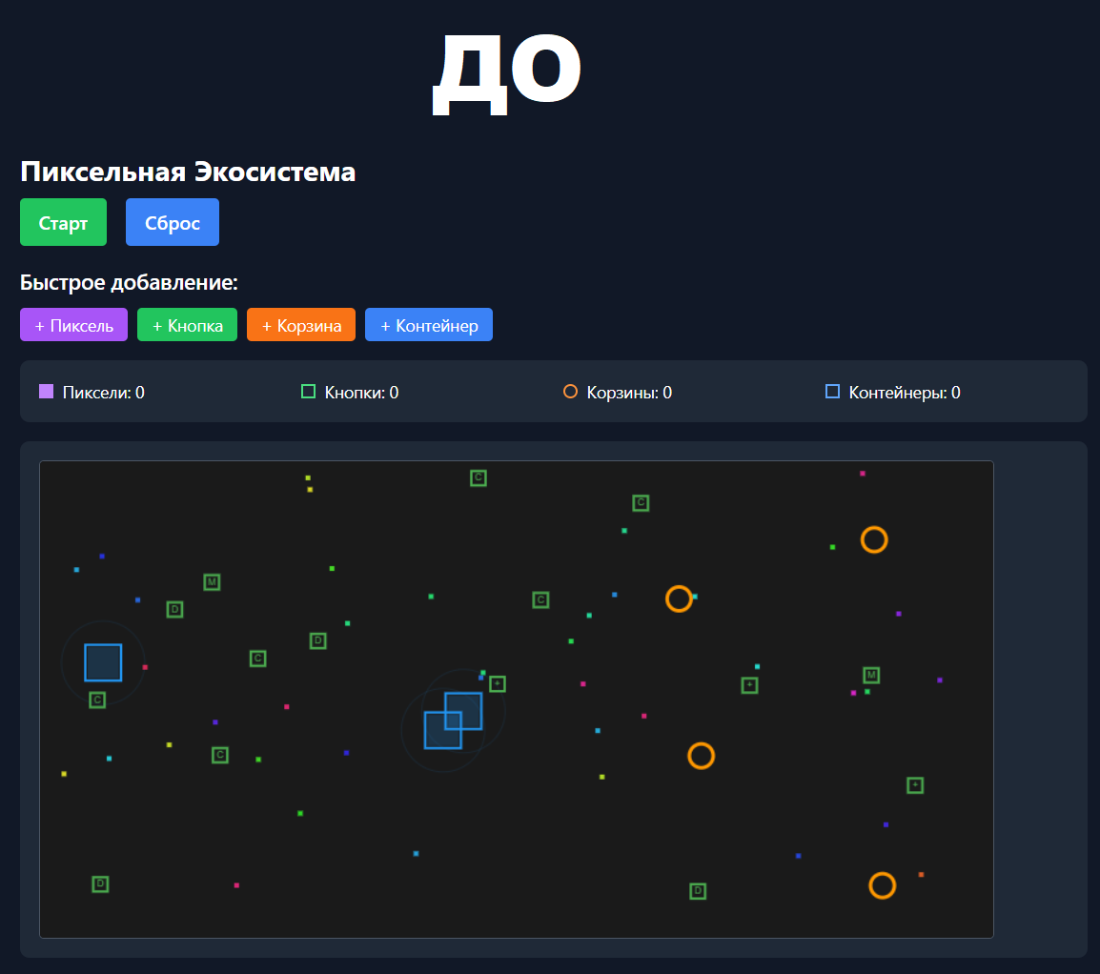Add a basket via + Корзина

pos(300,325)
